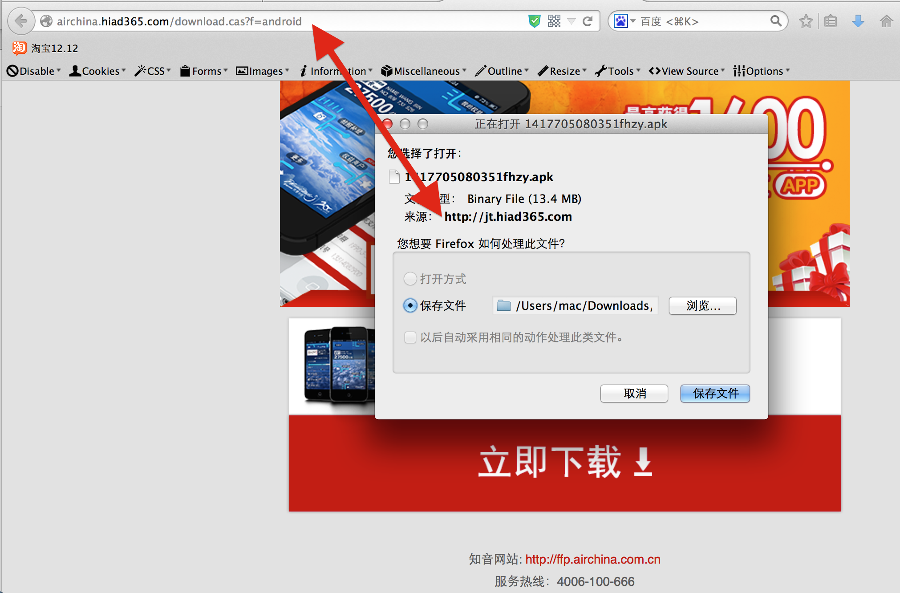Click the View Source brackets icon
Screen dimensions: 900x593
point(654,71)
